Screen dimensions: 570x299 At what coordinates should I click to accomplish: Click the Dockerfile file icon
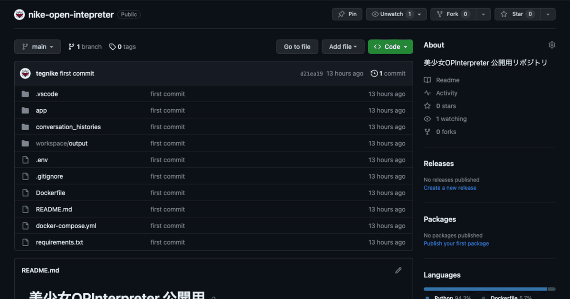coord(25,193)
